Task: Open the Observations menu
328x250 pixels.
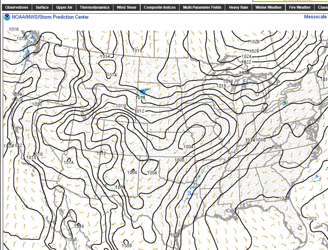Action: pyautogui.click(x=17, y=7)
